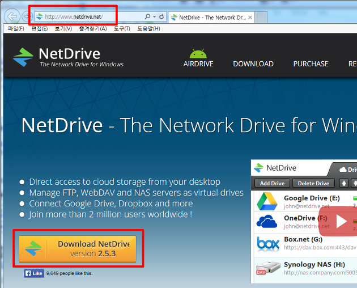357x288 pixels.
Task: Click Delete Drive in NetDrive preview
Action: click(x=313, y=183)
